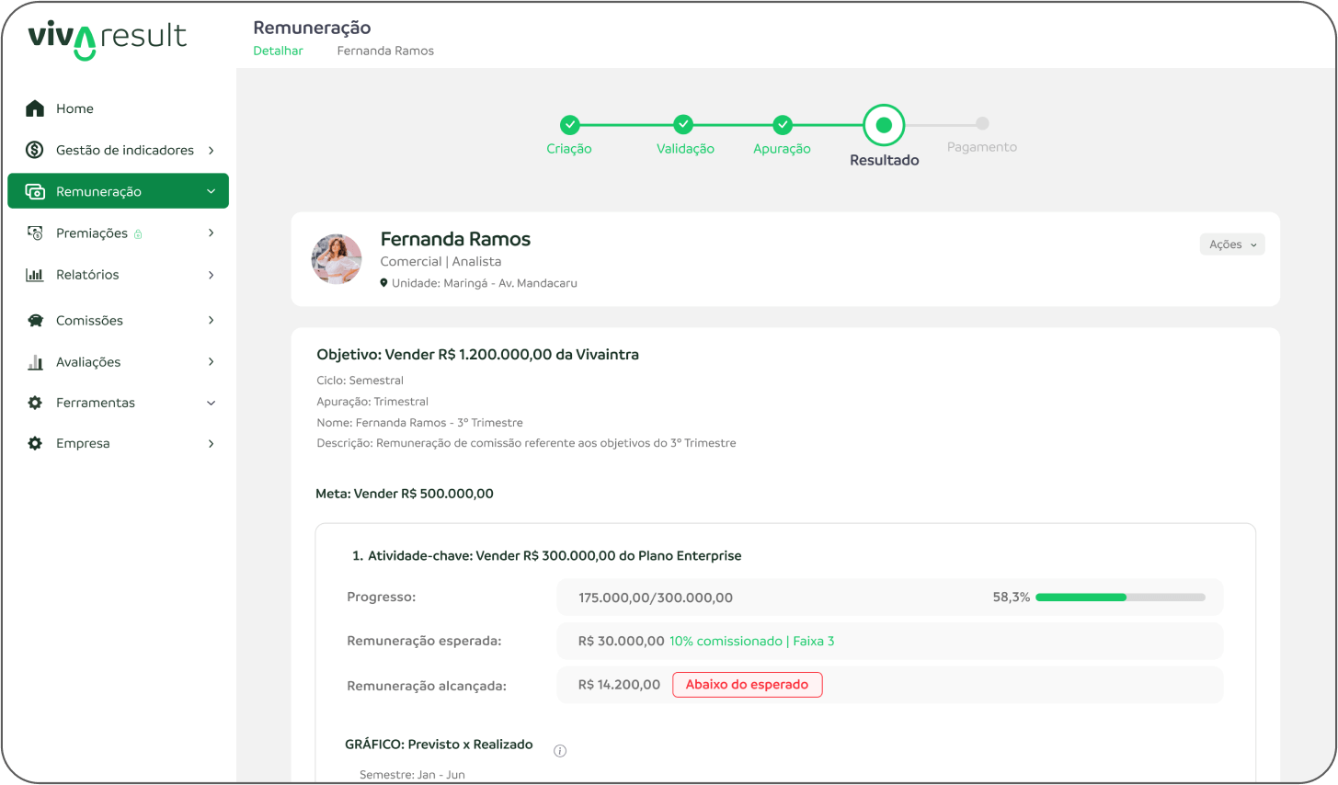Screen dimensions: 1338x785
Task: Click the Comissões piggy bank icon
Action: 35,321
